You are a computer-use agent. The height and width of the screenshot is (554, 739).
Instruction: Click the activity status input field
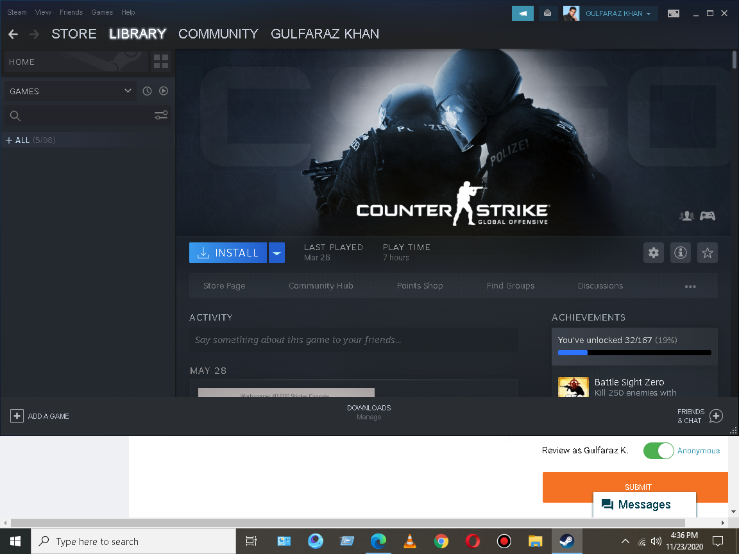[353, 340]
